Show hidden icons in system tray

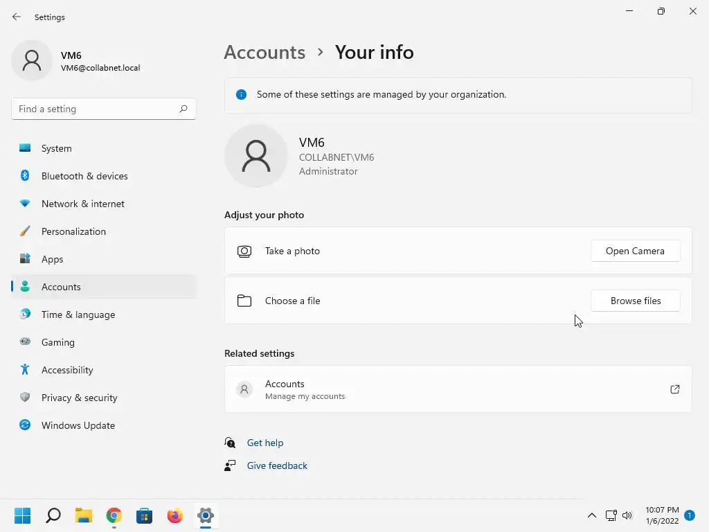tap(592, 515)
